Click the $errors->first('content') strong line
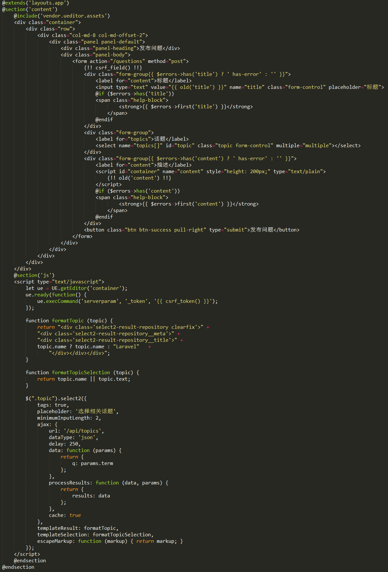 pyautogui.click(x=189, y=204)
